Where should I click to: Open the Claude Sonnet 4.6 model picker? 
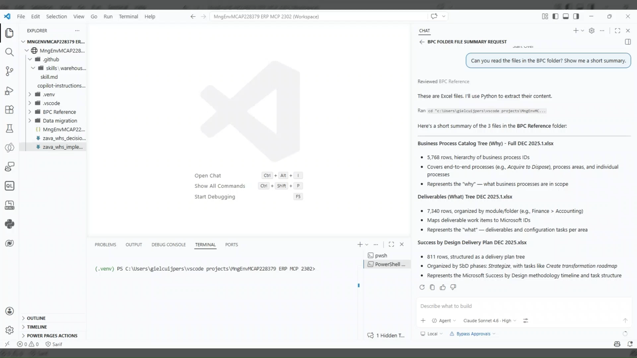[490, 321]
